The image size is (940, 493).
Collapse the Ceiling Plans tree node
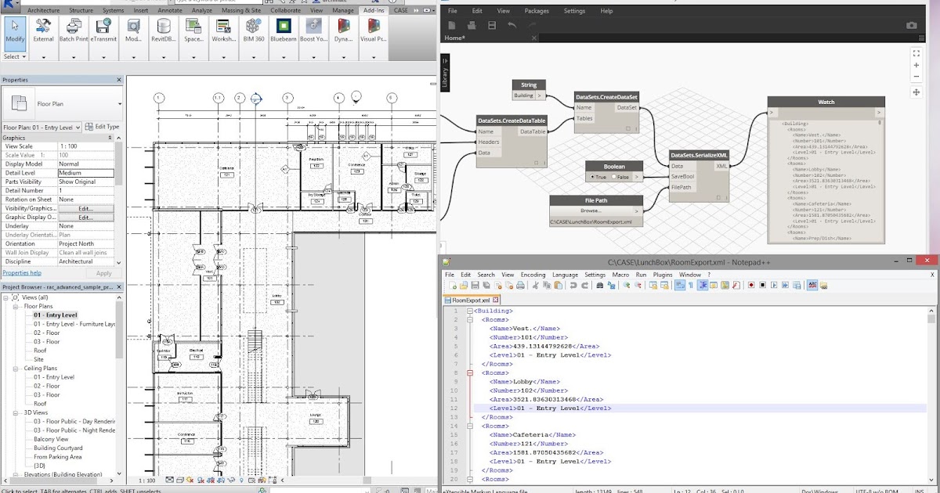[16, 368]
